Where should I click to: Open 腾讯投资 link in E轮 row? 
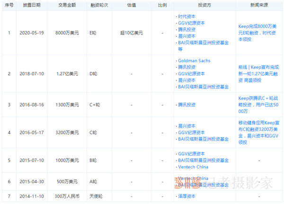pyautogui.click(x=187, y=29)
